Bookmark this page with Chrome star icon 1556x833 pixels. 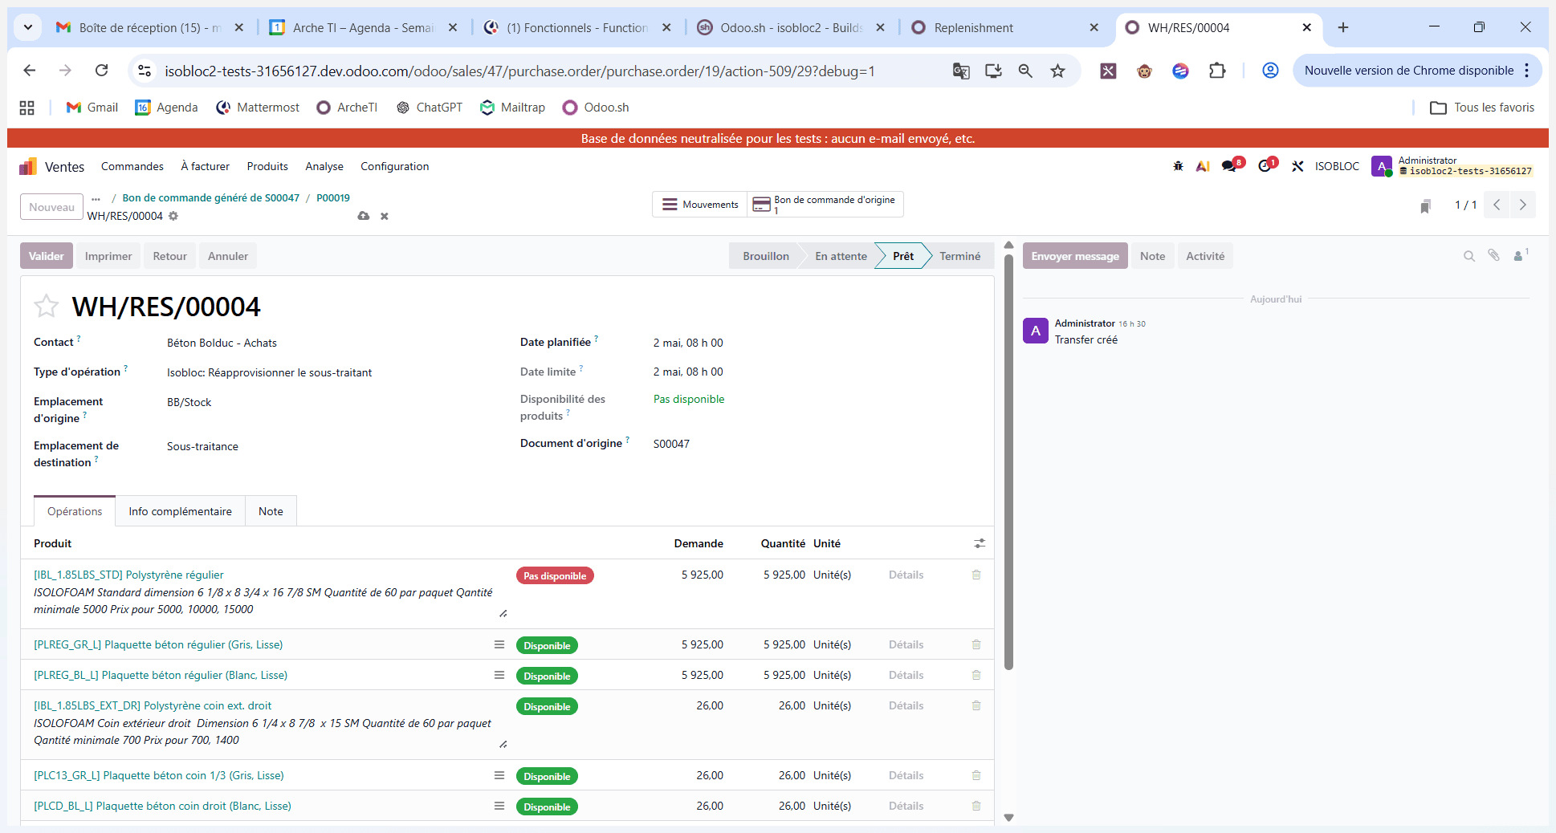1058,71
